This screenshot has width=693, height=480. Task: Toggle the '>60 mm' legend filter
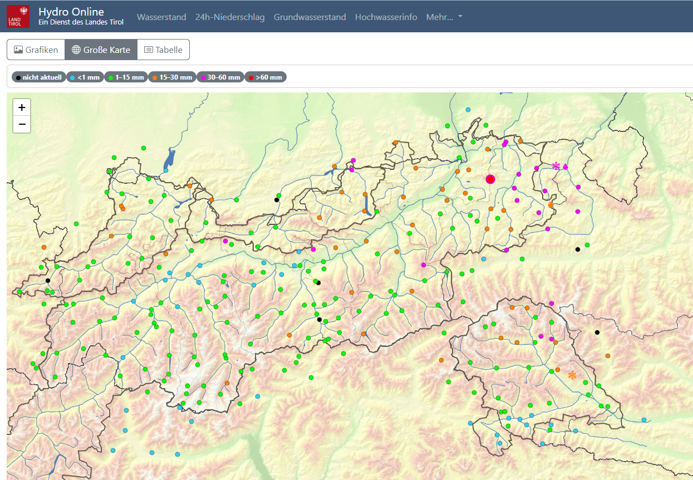266,77
